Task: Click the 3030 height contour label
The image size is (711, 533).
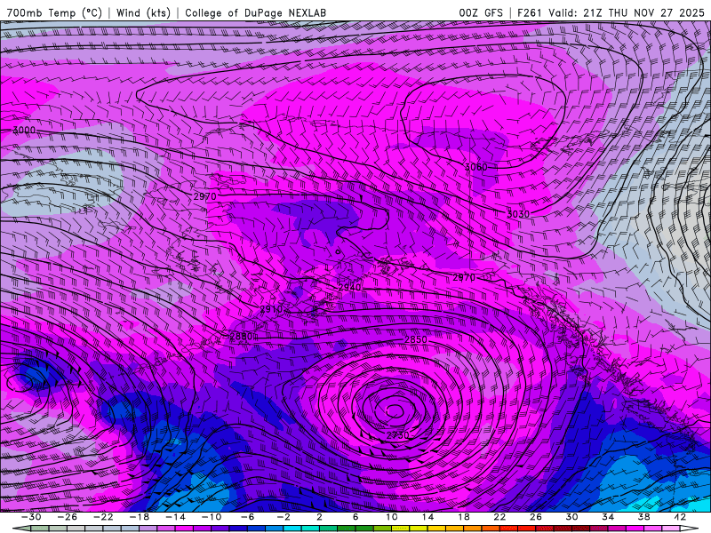Action: pyautogui.click(x=518, y=214)
